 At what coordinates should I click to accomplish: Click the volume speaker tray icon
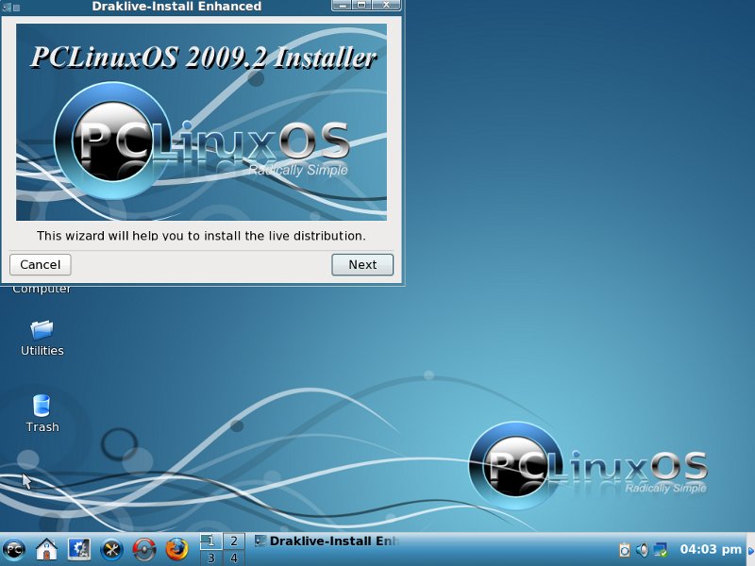[x=642, y=549]
